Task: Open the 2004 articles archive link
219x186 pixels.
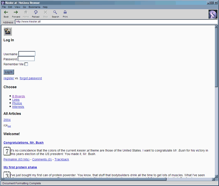Action: tap(7, 120)
